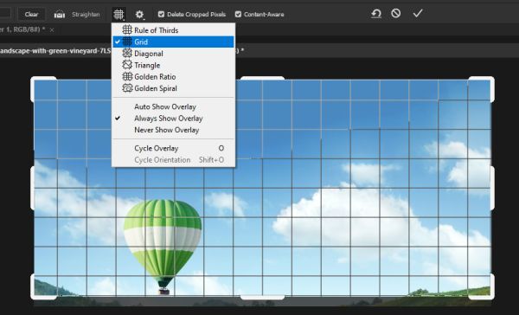Click the Clear button

pos(31,14)
